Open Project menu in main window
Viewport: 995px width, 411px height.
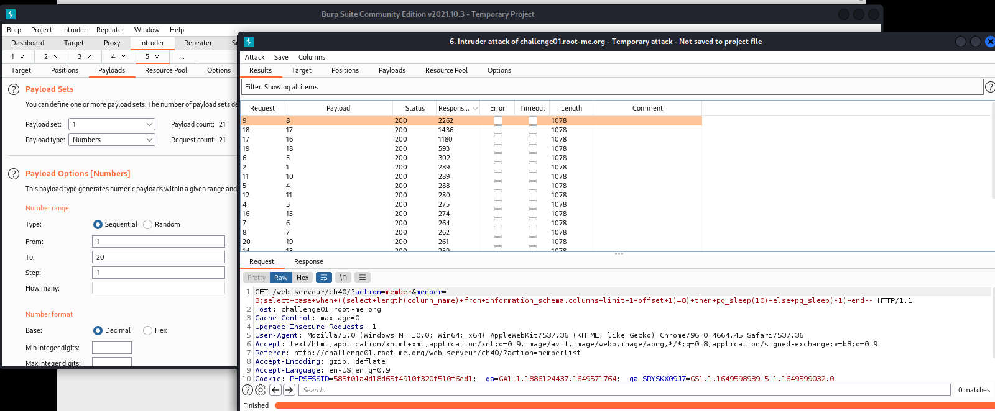pos(42,30)
